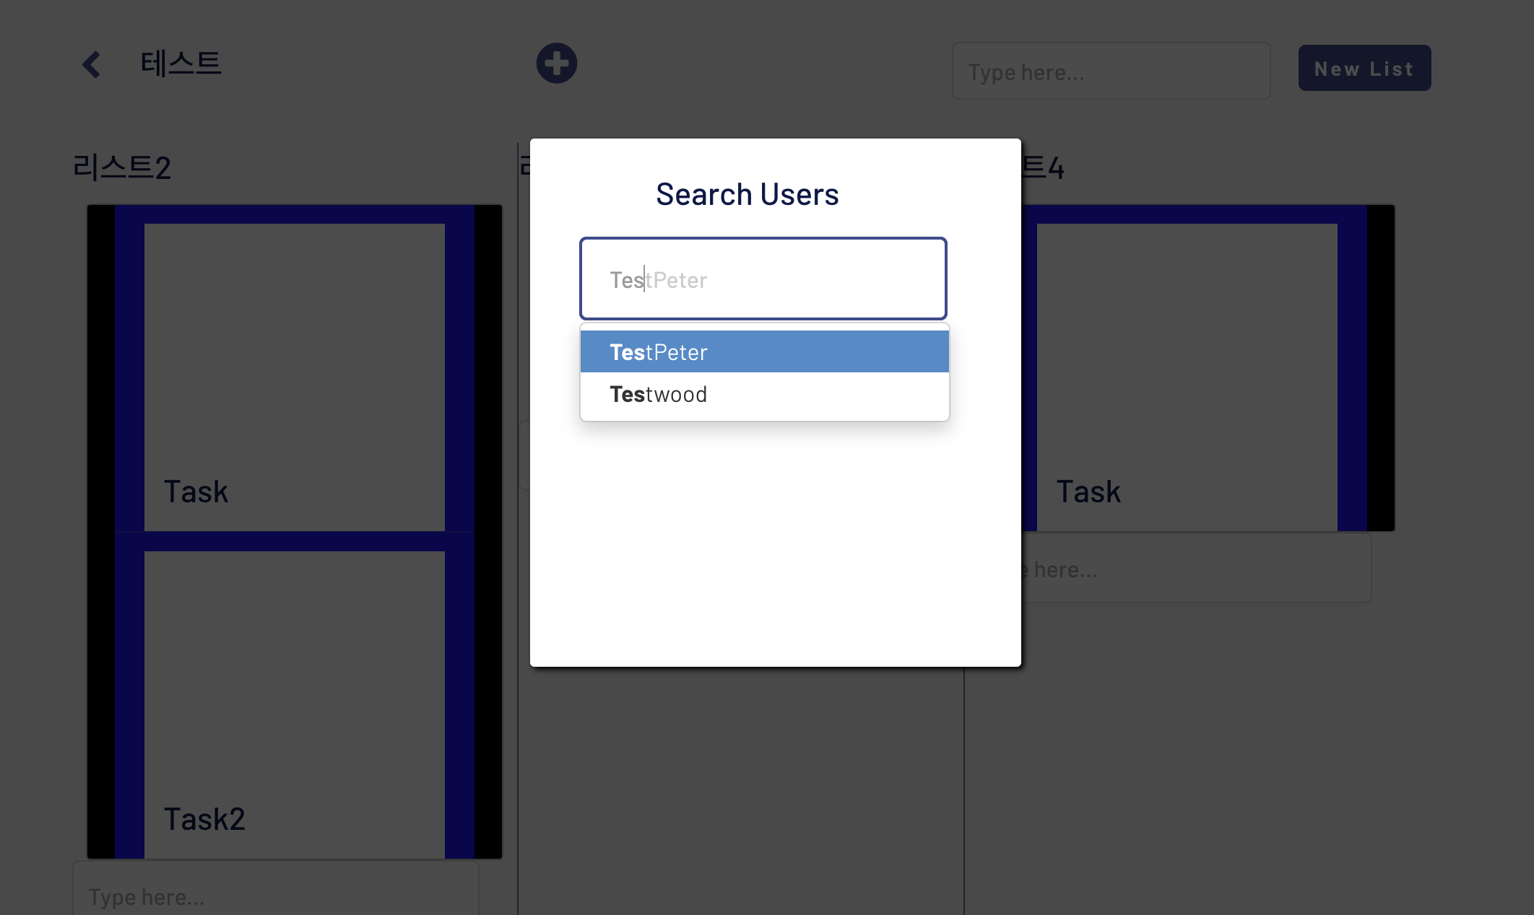Click the plus circle add icon

(556, 64)
